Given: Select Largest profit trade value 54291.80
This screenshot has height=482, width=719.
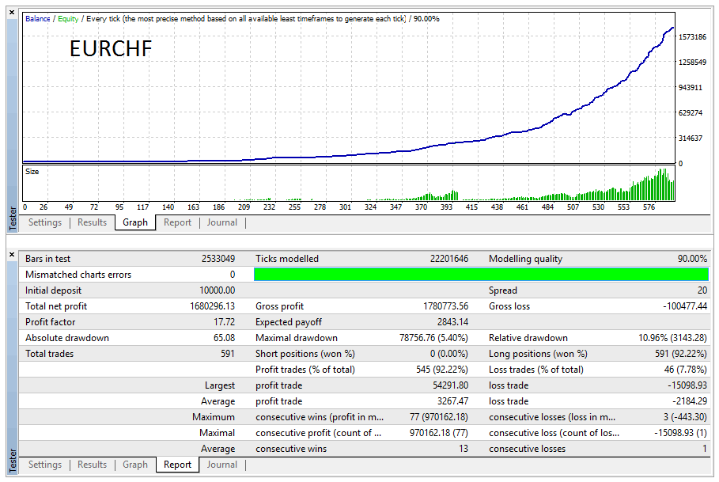Looking at the screenshot, I should (x=451, y=385).
